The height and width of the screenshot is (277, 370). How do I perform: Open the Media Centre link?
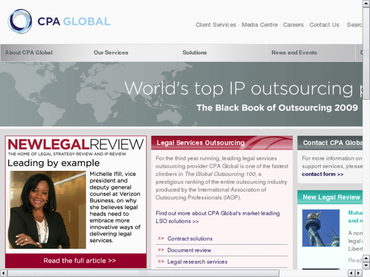pyautogui.click(x=260, y=25)
